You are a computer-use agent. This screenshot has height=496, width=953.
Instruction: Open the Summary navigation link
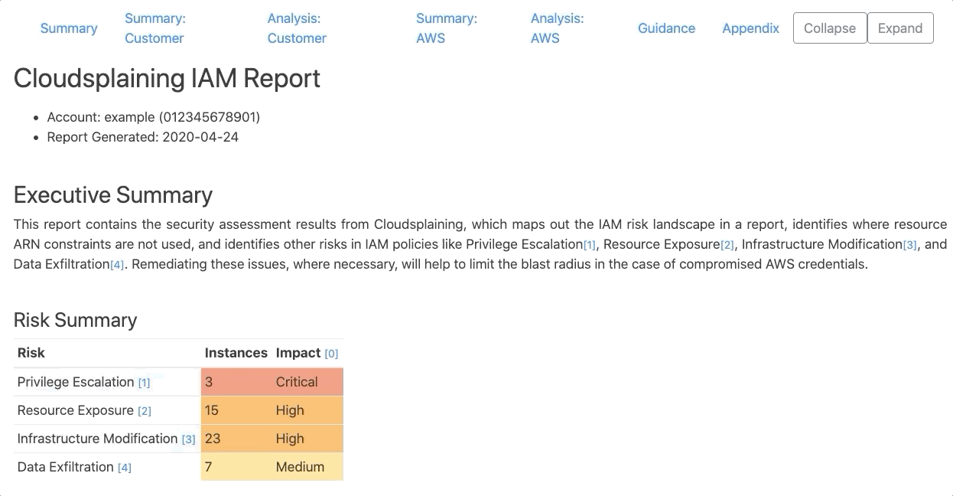[x=69, y=28]
